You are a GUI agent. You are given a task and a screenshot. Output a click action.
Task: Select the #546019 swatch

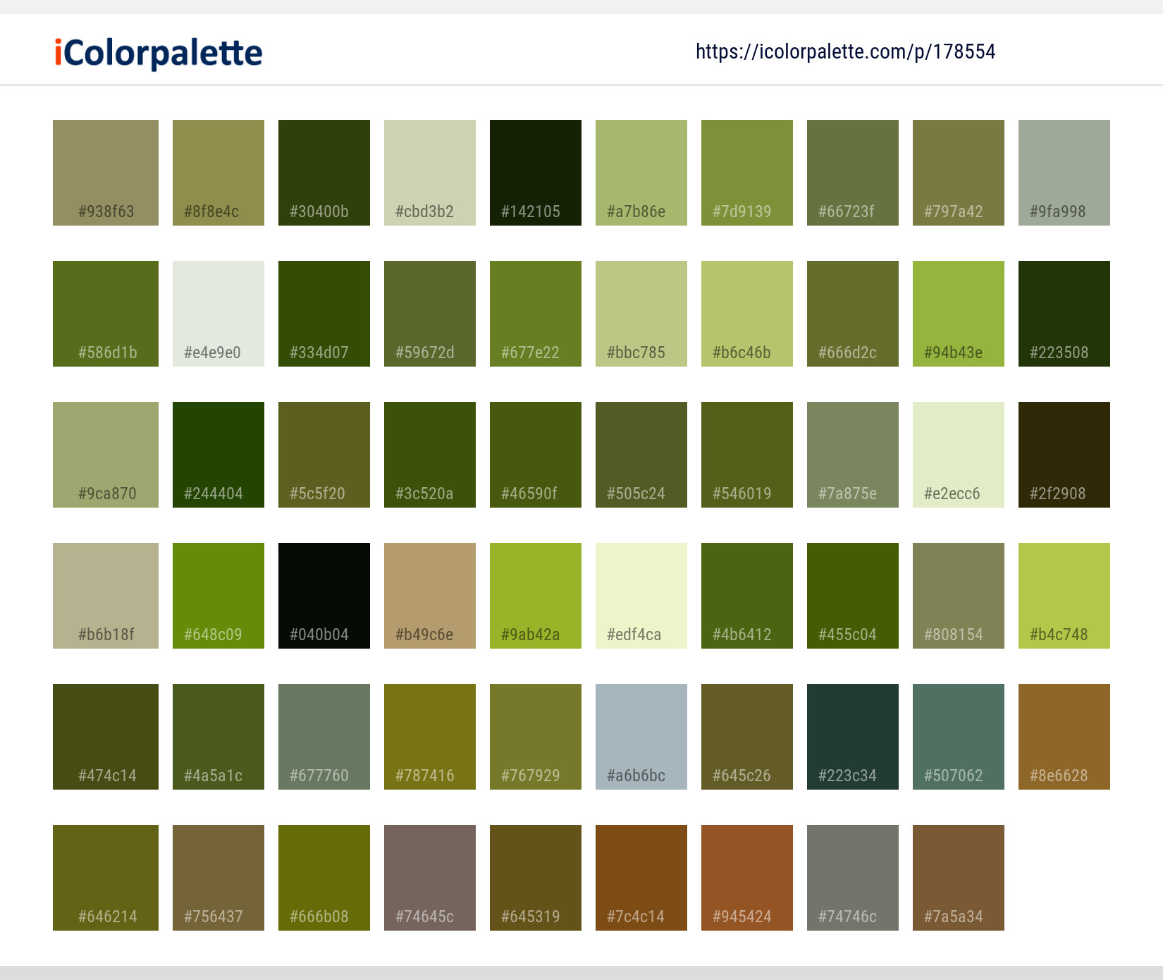click(747, 455)
